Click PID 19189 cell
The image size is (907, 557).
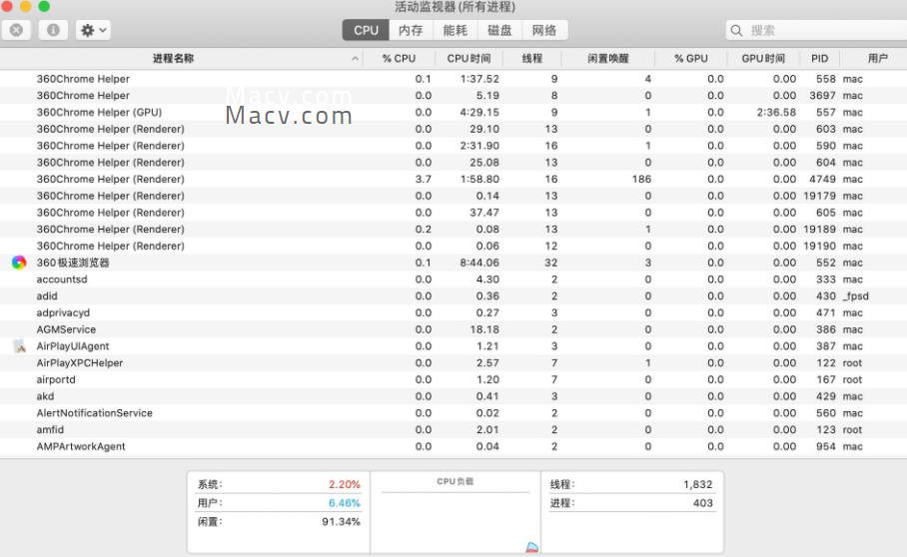(820, 230)
